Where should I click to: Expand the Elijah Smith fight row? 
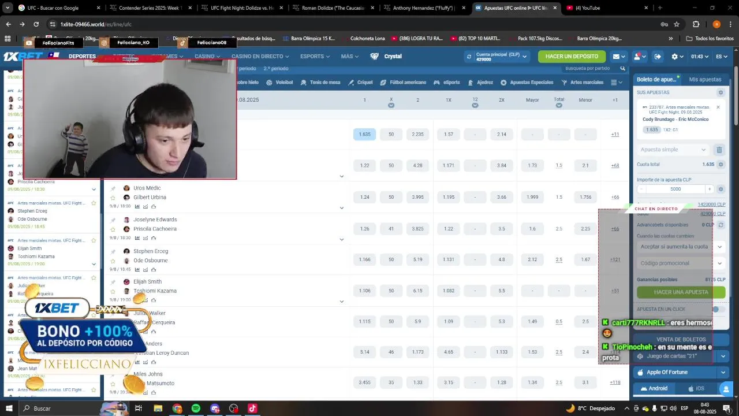pyautogui.click(x=342, y=302)
